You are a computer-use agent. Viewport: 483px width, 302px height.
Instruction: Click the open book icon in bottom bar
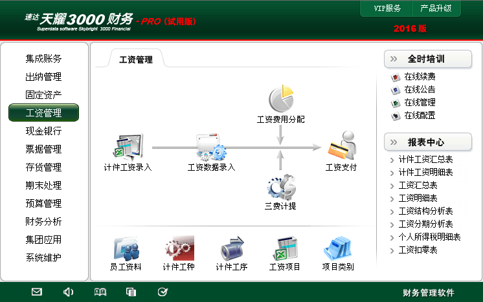tap(100, 292)
